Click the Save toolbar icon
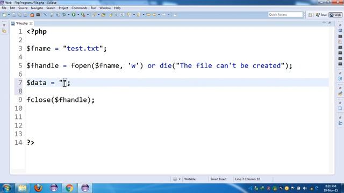Viewport: 344px width, 193px height. coord(14,14)
